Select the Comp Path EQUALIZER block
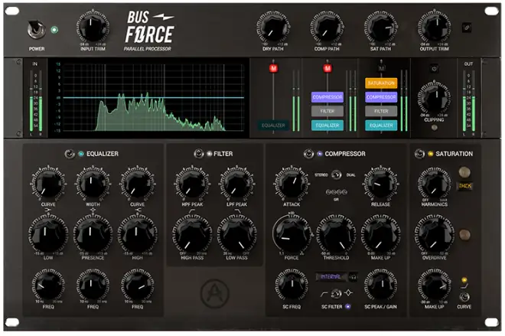 (x=327, y=126)
